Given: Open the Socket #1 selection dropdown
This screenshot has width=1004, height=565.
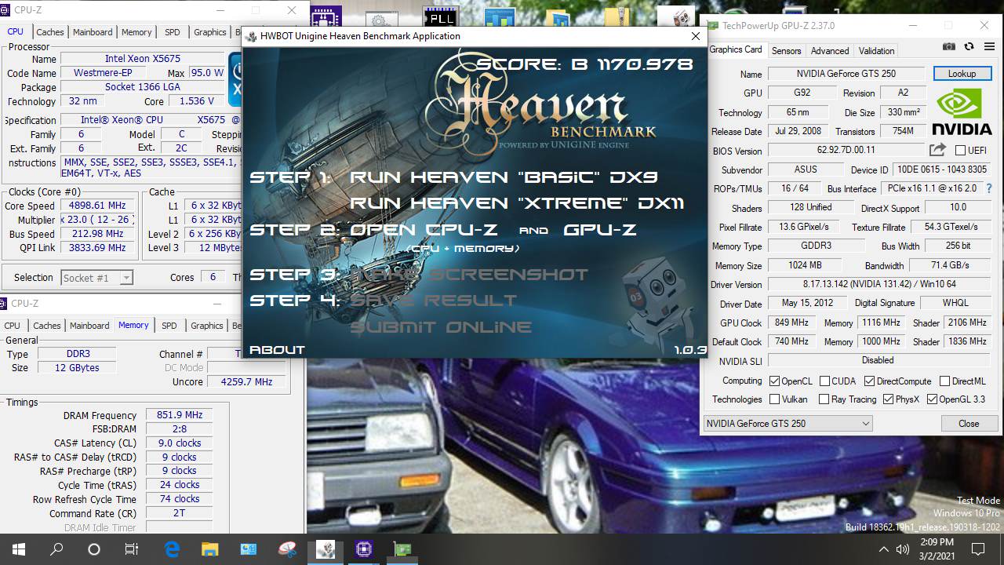Looking at the screenshot, I should coord(97,278).
